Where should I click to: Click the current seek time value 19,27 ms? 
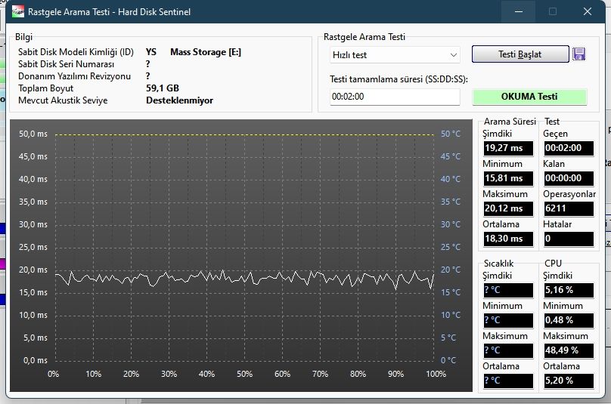(507, 148)
